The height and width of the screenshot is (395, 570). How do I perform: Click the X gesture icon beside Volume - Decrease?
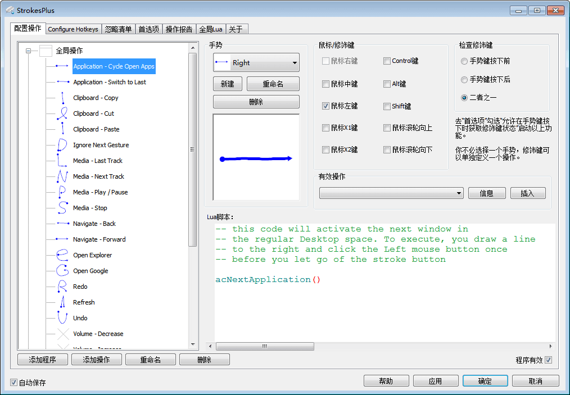pyautogui.click(x=64, y=334)
